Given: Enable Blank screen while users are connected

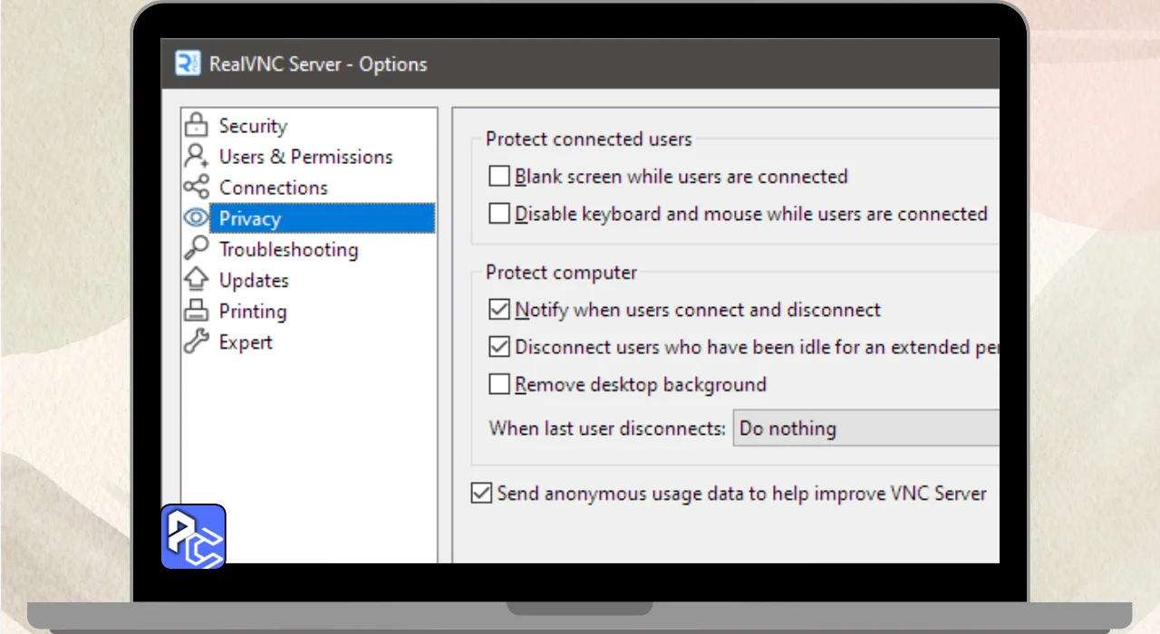Looking at the screenshot, I should coord(499,176).
